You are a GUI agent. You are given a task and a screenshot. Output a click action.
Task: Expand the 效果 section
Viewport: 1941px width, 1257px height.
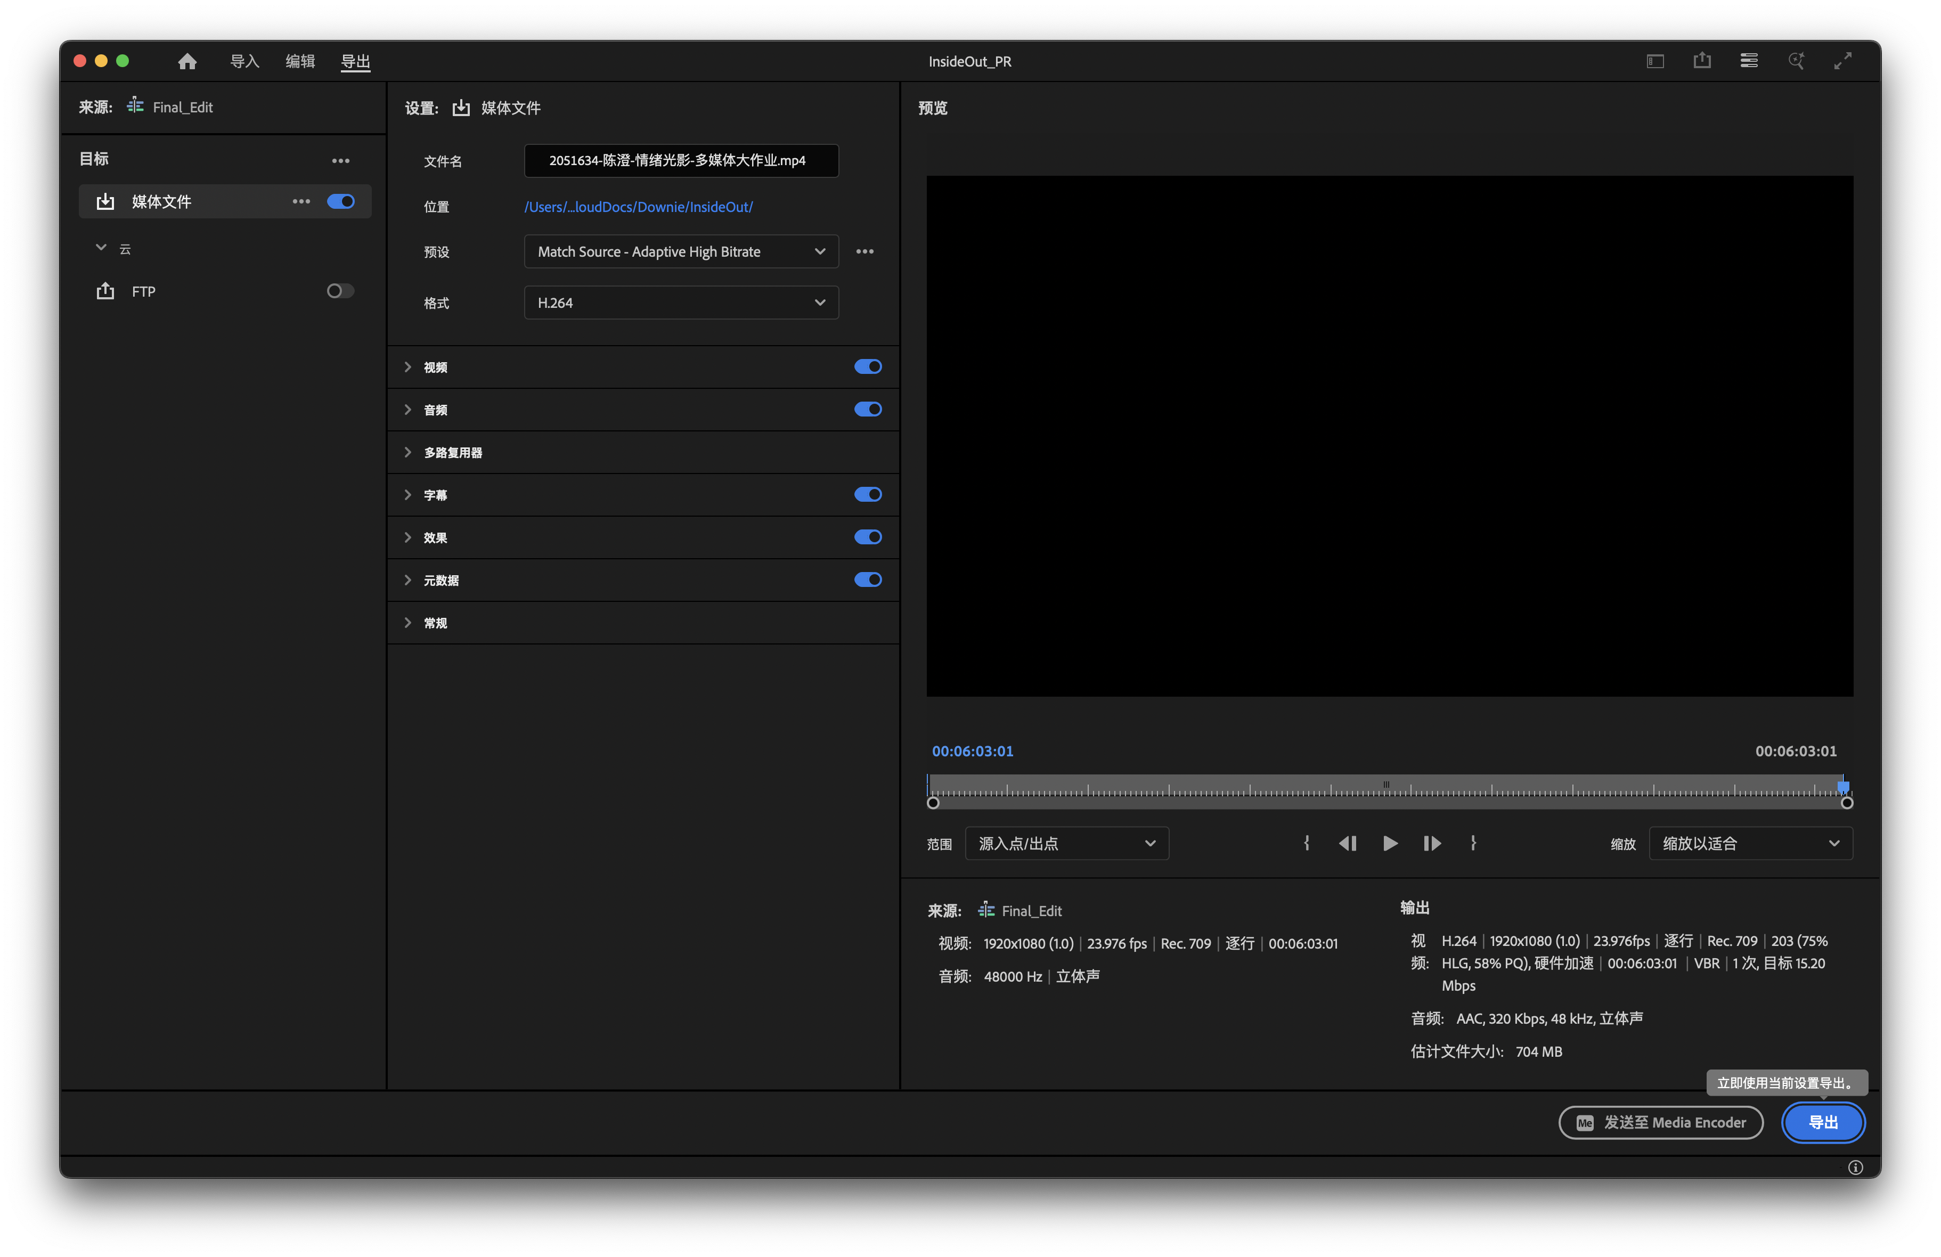pyautogui.click(x=408, y=537)
